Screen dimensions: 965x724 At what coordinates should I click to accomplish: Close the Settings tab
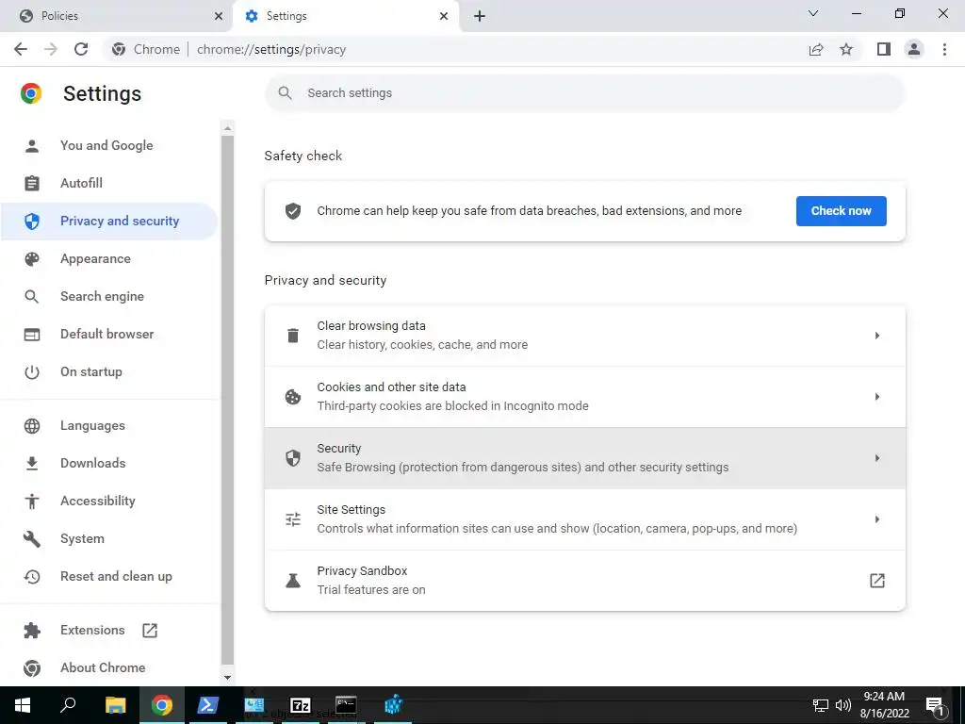(x=444, y=16)
